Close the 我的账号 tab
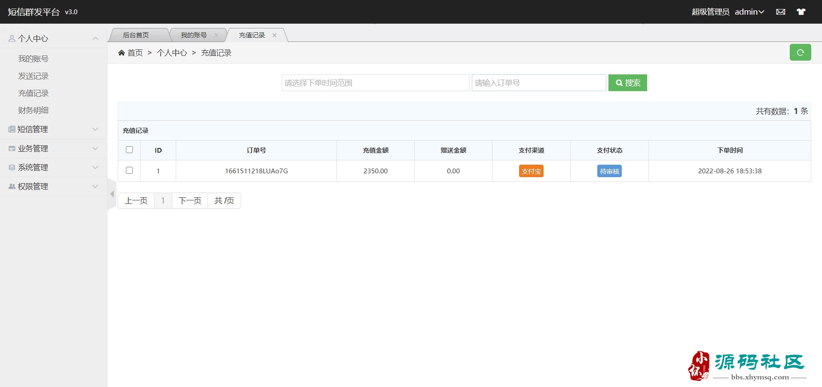The height and width of the screenshot is (387, 822). (217, 35)
